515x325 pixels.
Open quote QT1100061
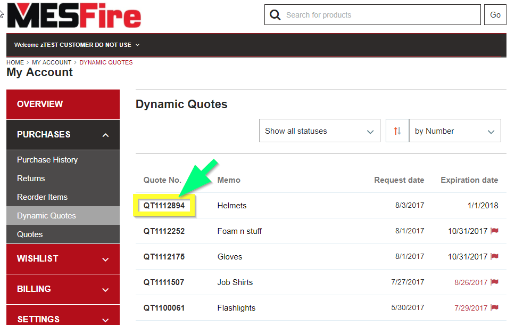coord(164,308)
